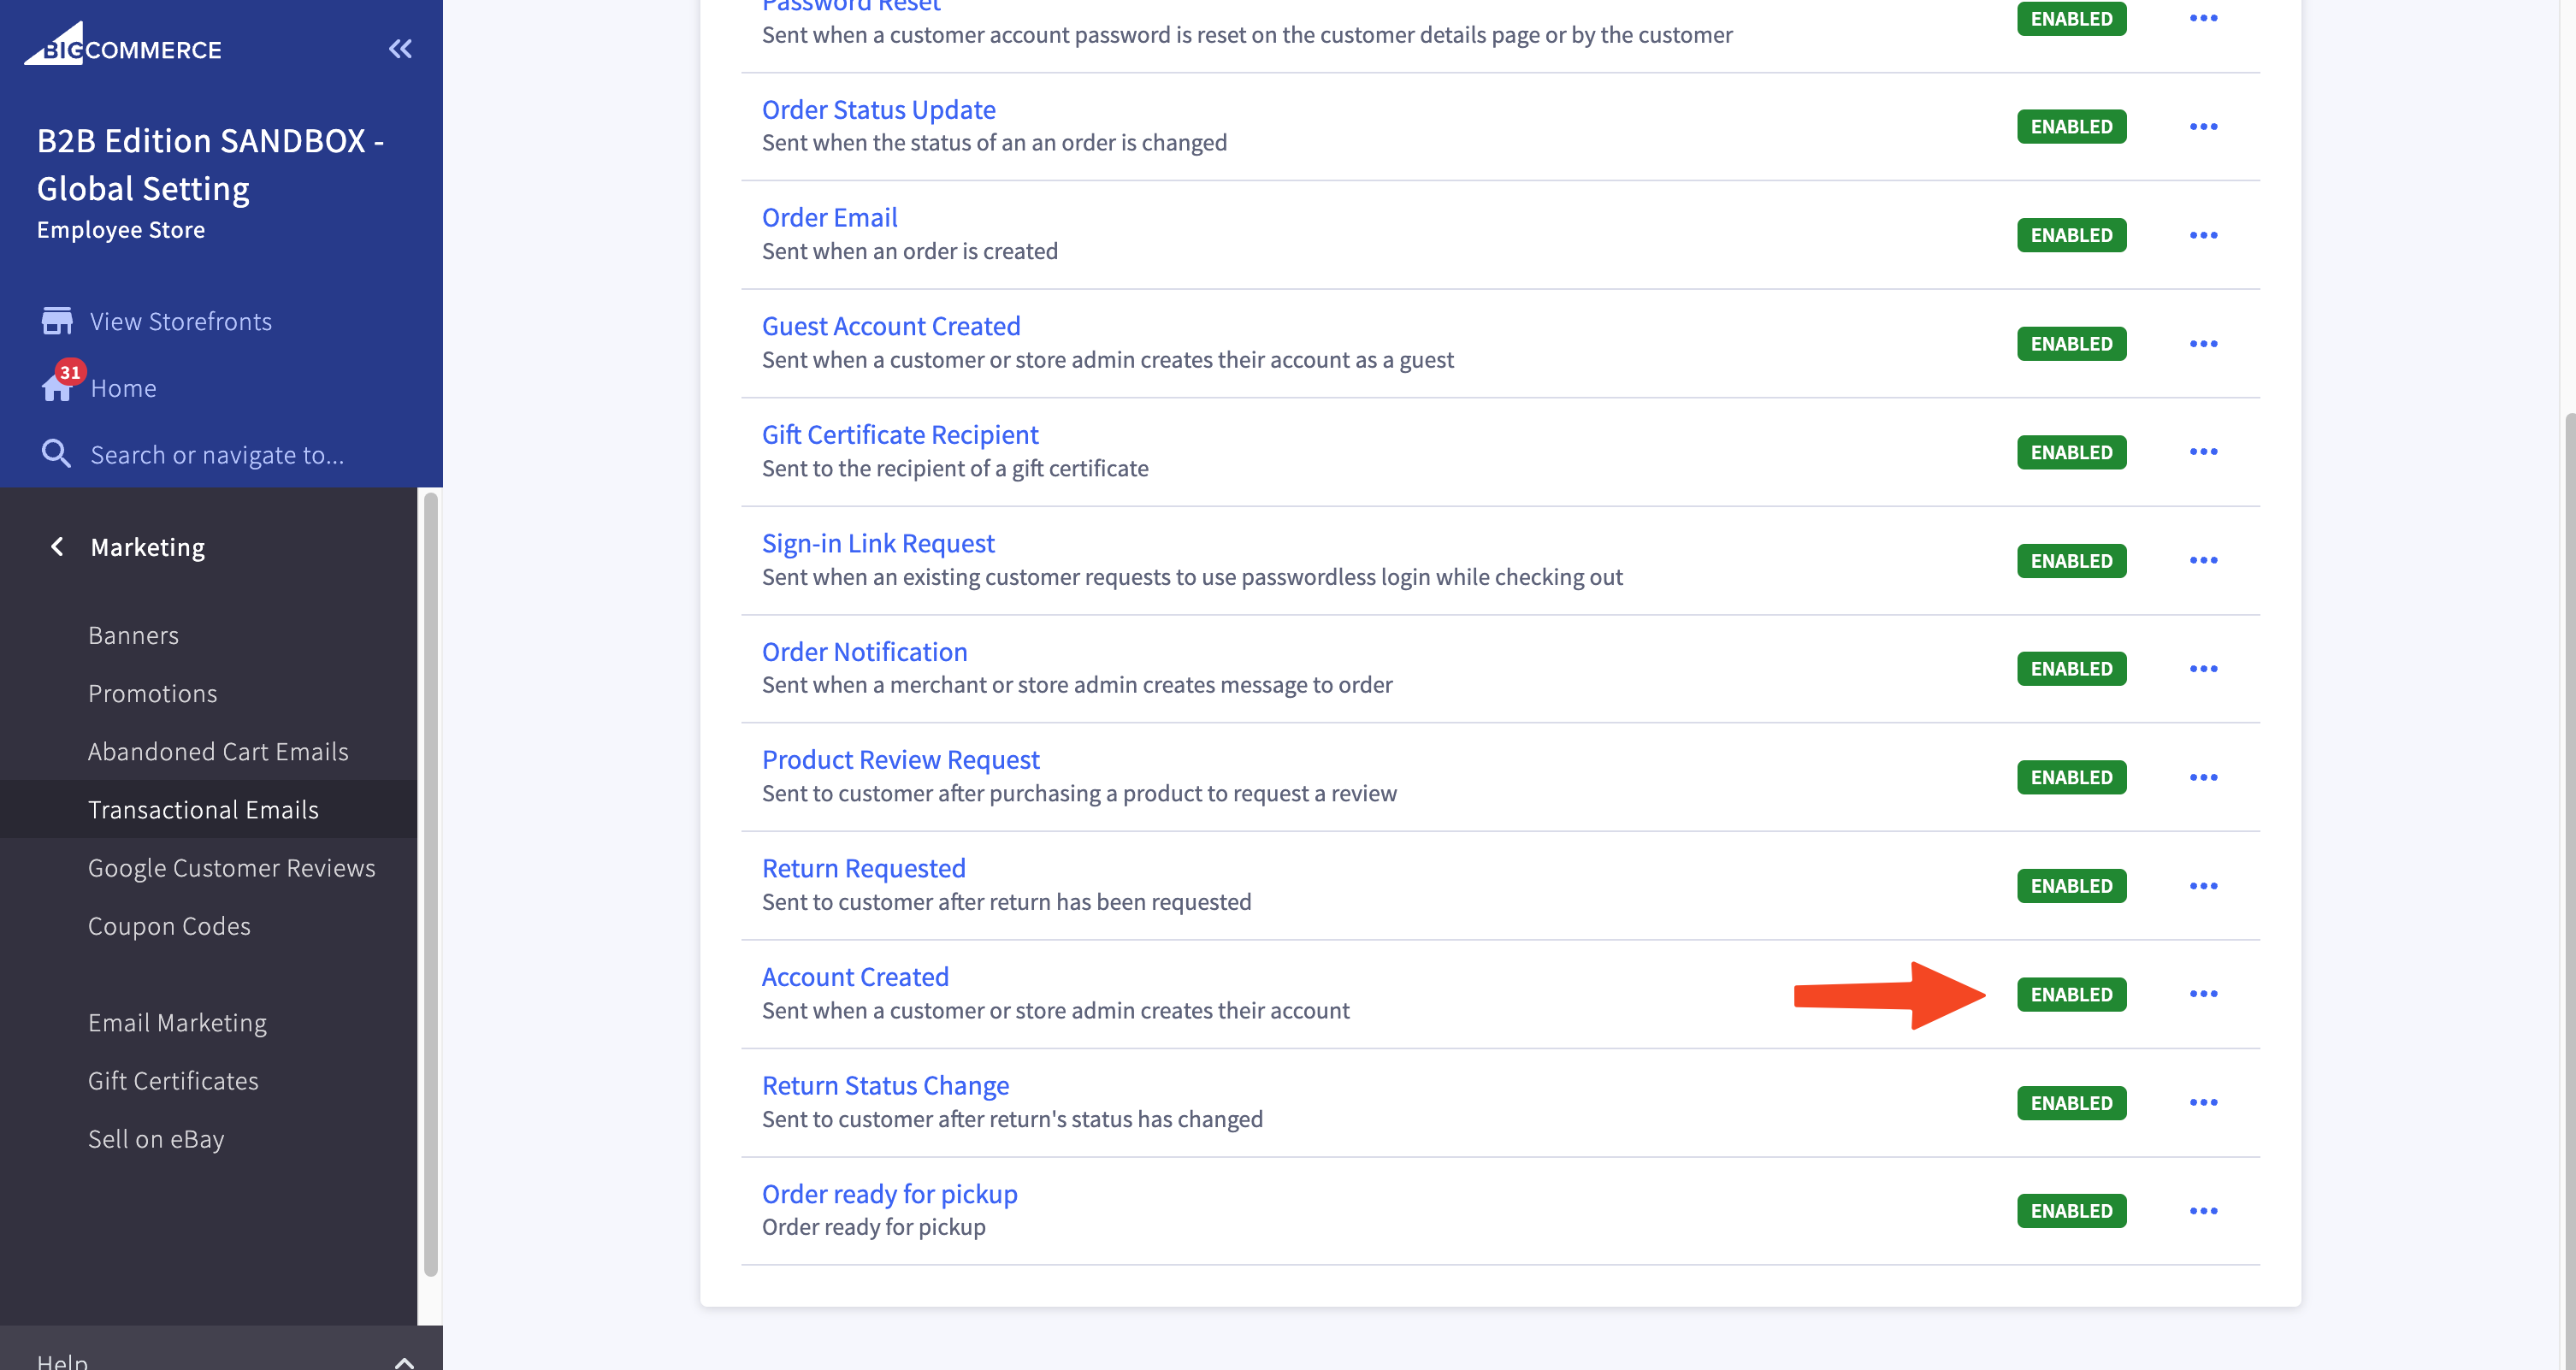Viewport: 2576px width, 1370px height.
Task: Expand the Help section chevron
Action: [x=404, y=1362]
